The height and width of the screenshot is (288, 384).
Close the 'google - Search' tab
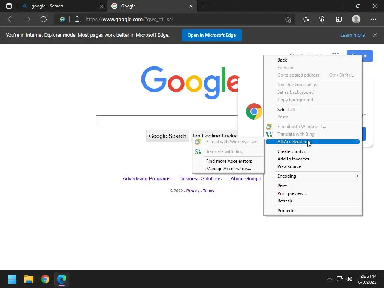click(101, 6)
